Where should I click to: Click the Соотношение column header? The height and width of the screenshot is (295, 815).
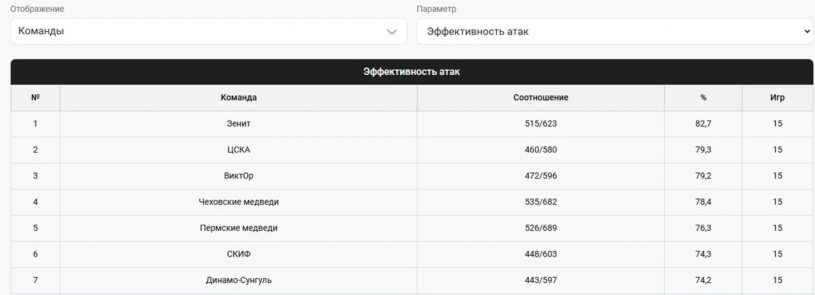(540, 98)
